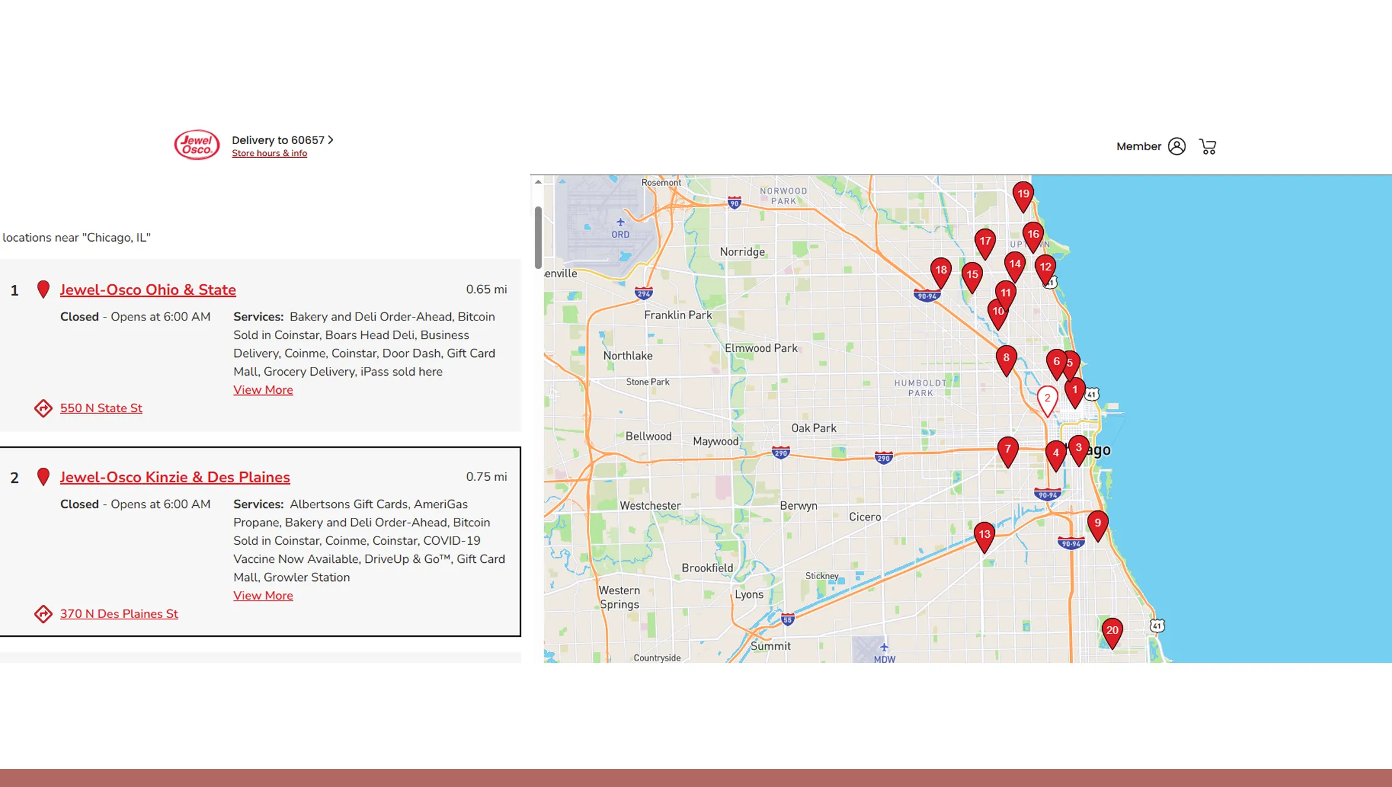
Task: Open the Jewel-Osco Kinzie & Des Plaines store page
Action: point(175,476)
